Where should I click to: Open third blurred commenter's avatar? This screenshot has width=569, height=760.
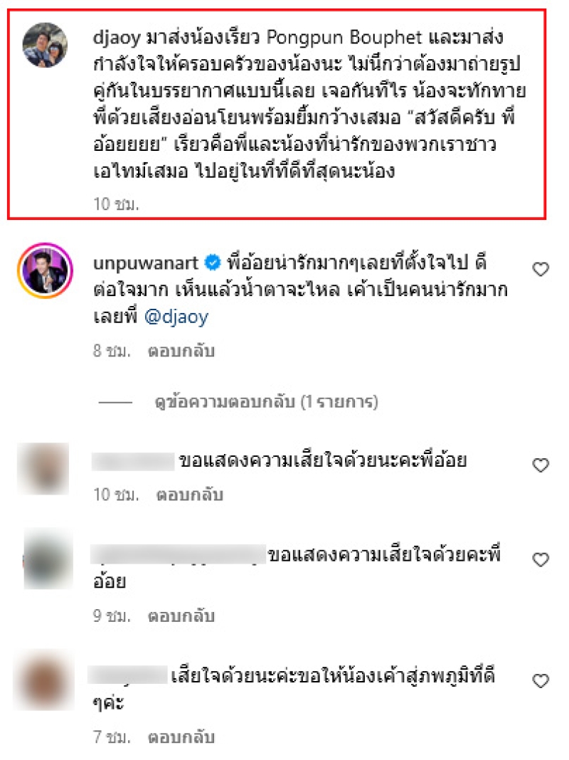[x=44, y=680]
